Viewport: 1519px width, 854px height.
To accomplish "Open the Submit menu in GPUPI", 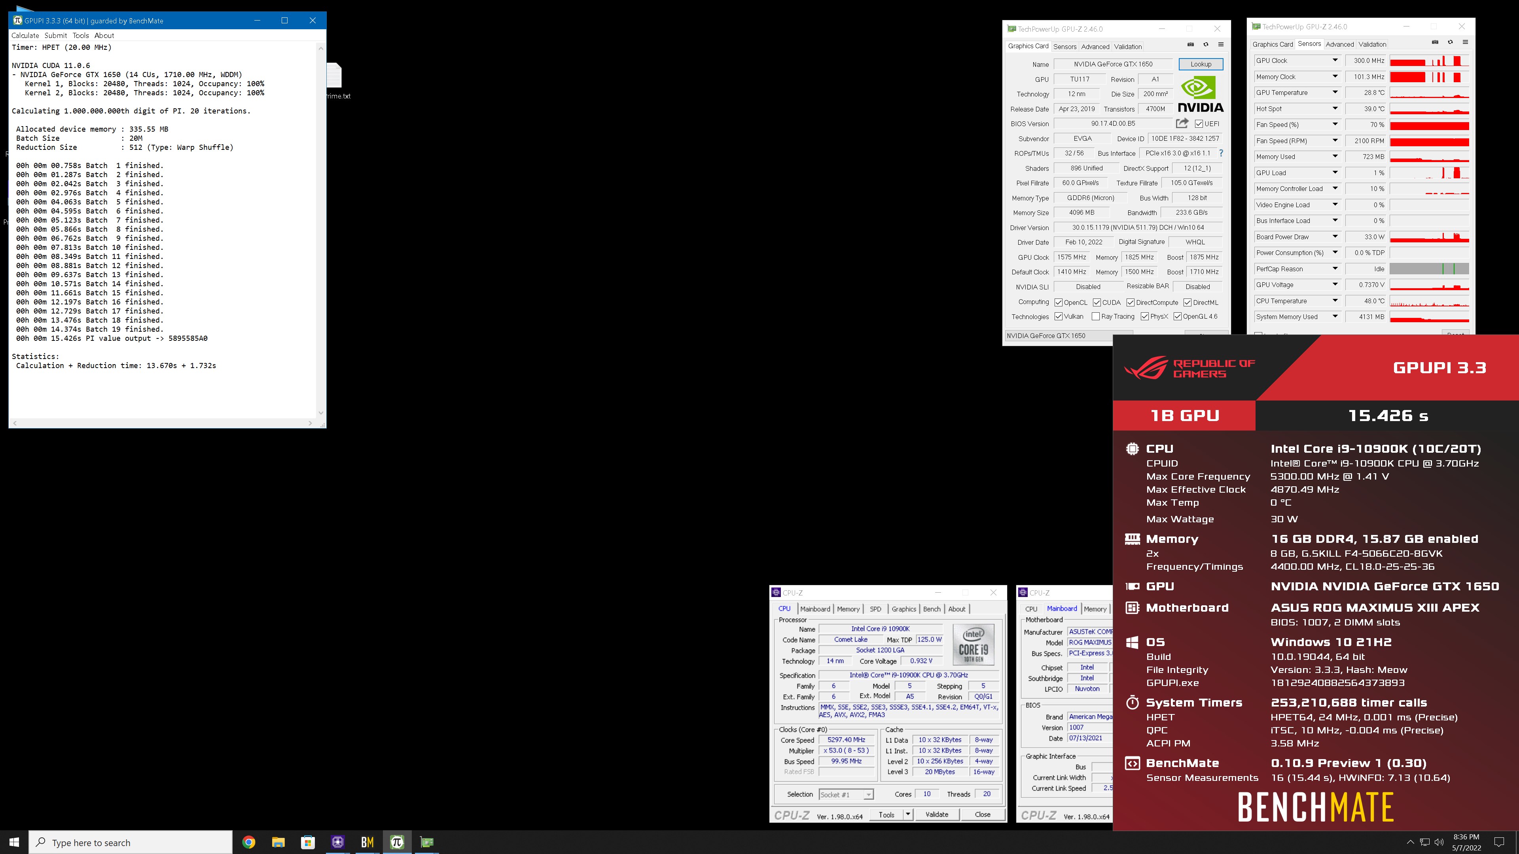I will [56, 35].
